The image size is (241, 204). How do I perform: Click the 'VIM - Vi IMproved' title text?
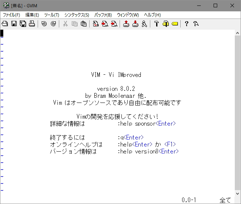[x=116, y=75]
